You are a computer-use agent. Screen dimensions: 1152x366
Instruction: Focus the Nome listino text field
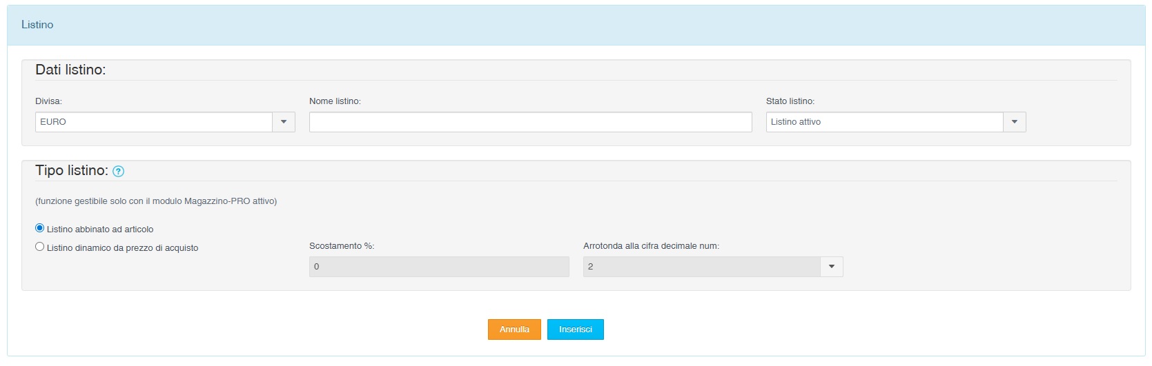coord(530,122)
